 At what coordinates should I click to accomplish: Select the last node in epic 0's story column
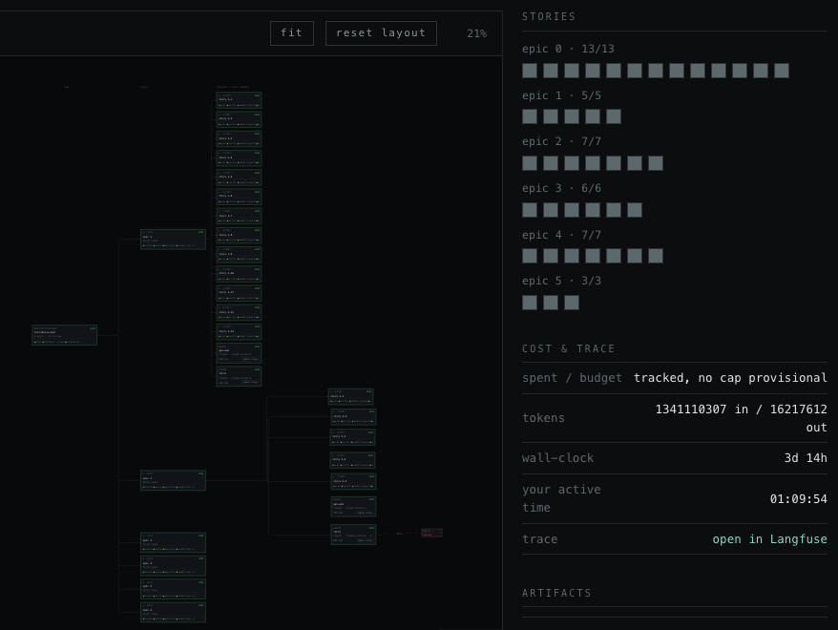point(239,376)
